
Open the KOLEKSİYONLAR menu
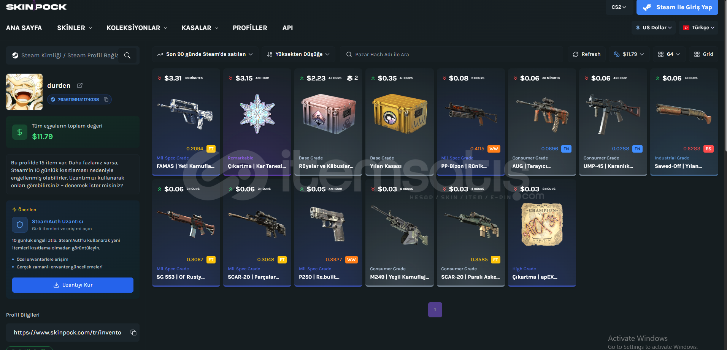(137, 28)
